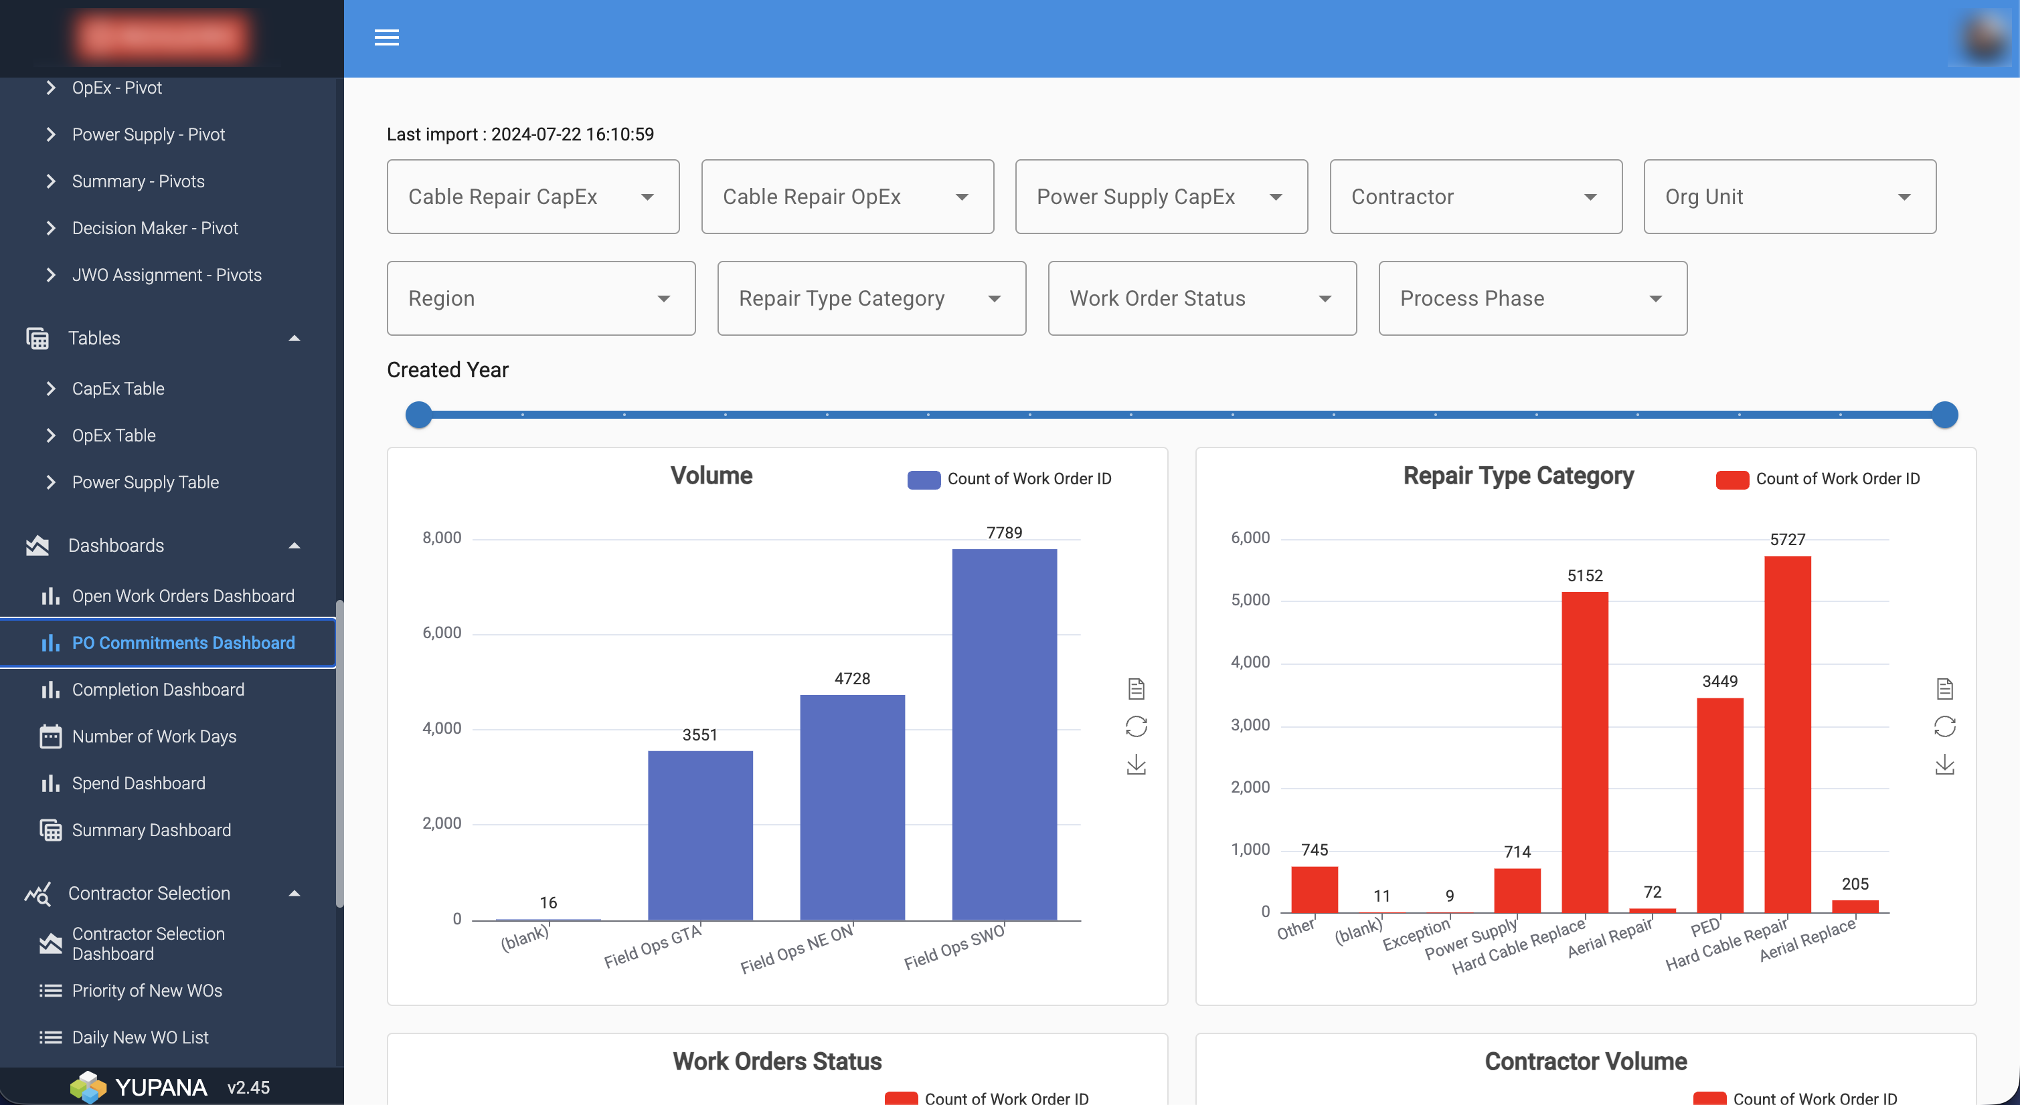The image size is (2020, 1105).
Task: Refresh the Repair Type Category chart
Action: [x=1946, y=726]
